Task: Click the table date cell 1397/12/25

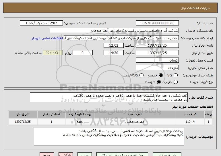Action: pyautogui.click(x=23, y=122)
